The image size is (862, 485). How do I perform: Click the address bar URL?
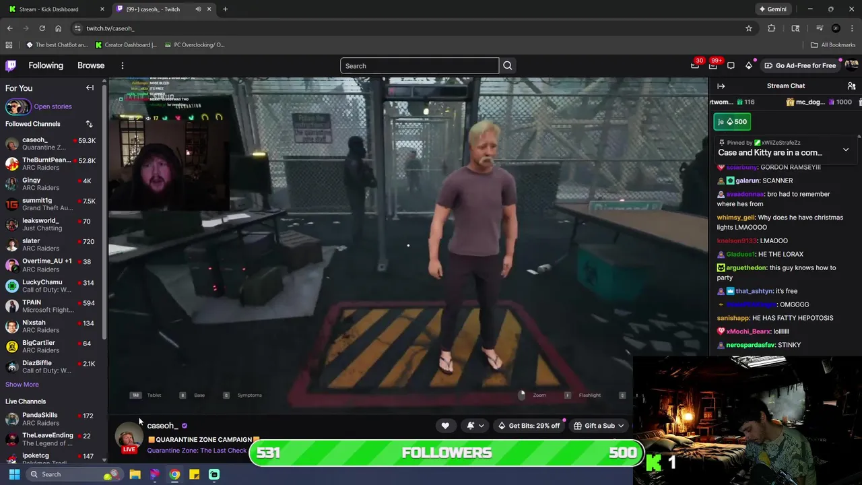click(x=110, y=28)
